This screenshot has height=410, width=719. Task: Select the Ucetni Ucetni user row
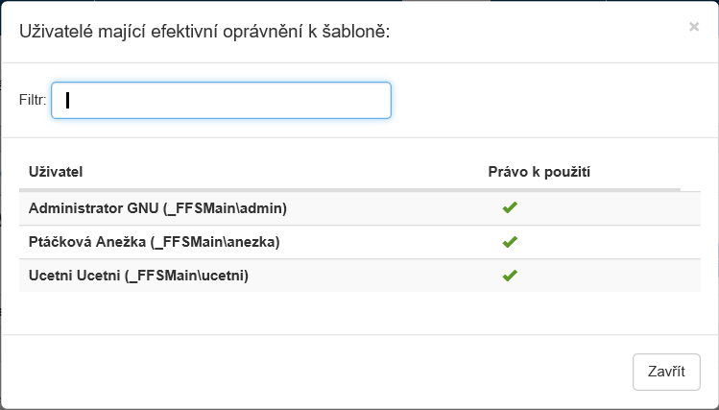[x=288, y=276]
